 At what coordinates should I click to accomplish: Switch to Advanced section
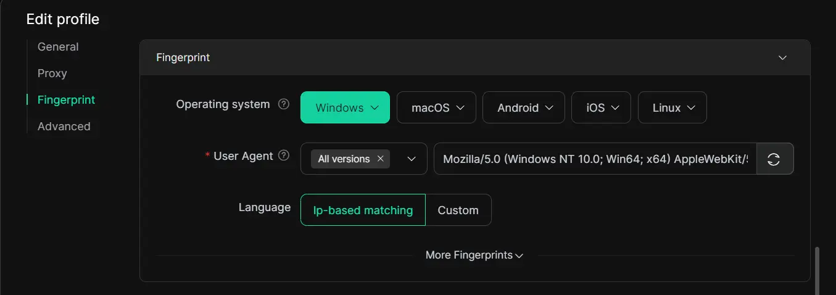(64, 127)
